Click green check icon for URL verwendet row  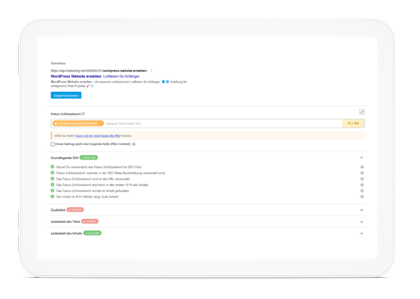(52, 179)
